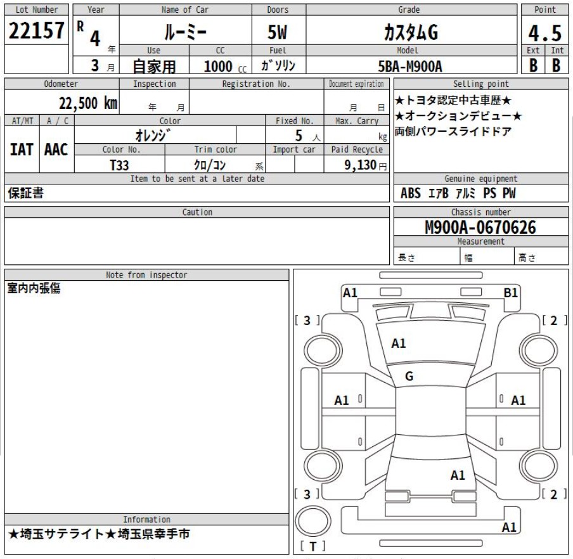Click the 幅 measurement field
The height and width of the screenshot is (559, 573).
[x=487, y=256]
